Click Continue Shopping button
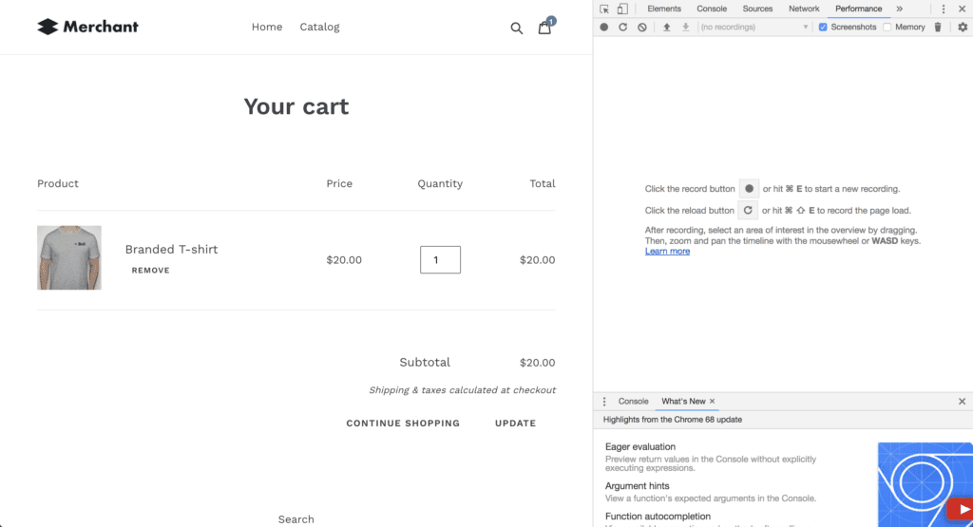Screen dimensions: 973x527 403,423
